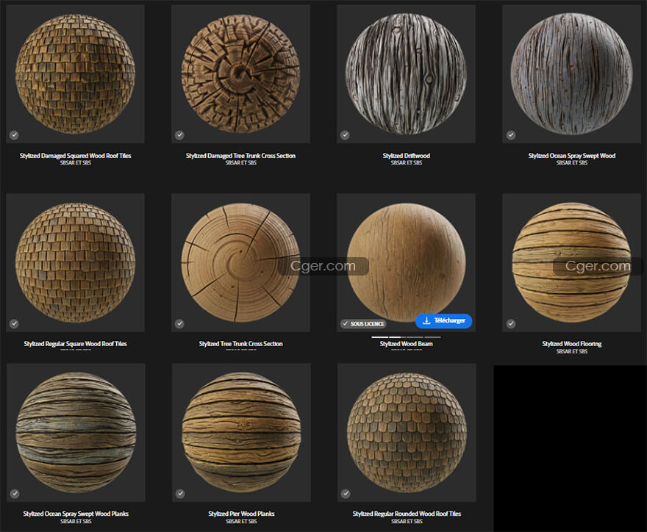Open the 'Stylized Ocean Spray Swept Wood Planks' title
Viewport: 647px width, 532px height.
[76, 514]
